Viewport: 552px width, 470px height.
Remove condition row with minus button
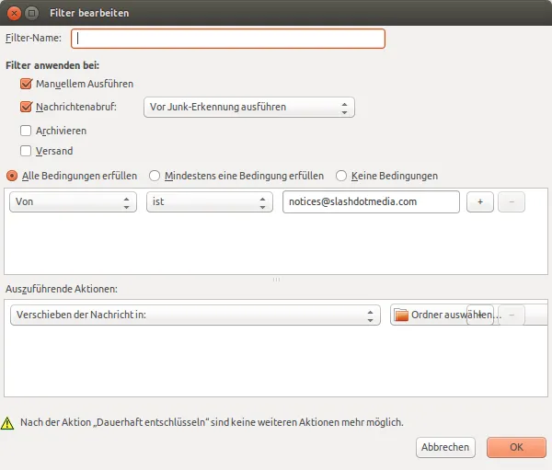[512, 201]
